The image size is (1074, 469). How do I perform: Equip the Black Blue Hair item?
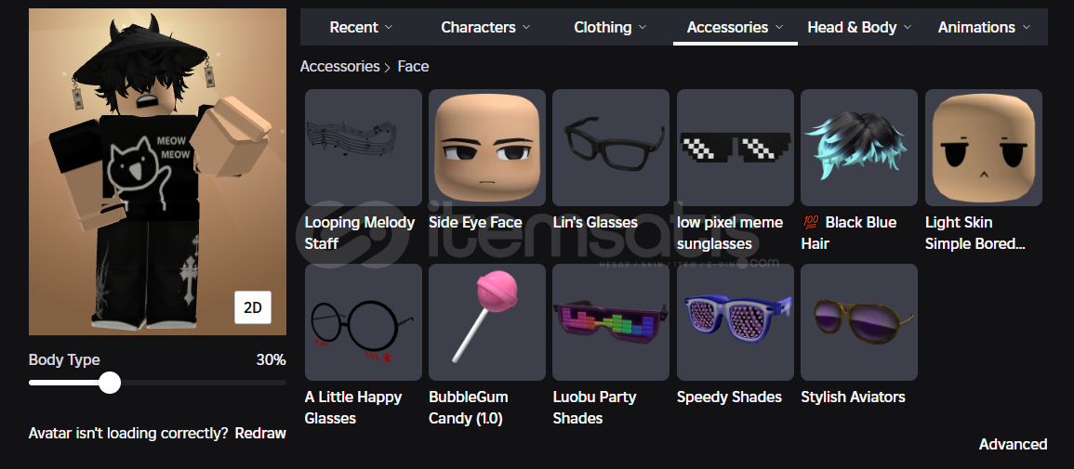coord(859,148)
